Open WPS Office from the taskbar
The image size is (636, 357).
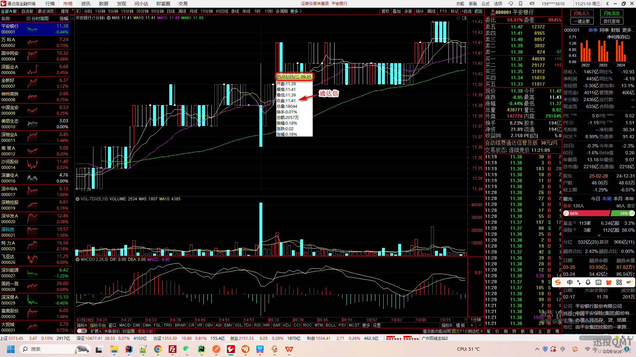[289, 349]
